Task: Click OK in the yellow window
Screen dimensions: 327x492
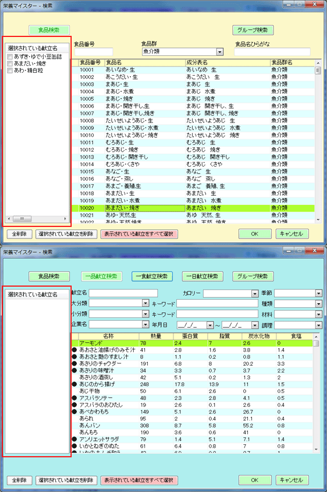Action: (x=255, y=234)
